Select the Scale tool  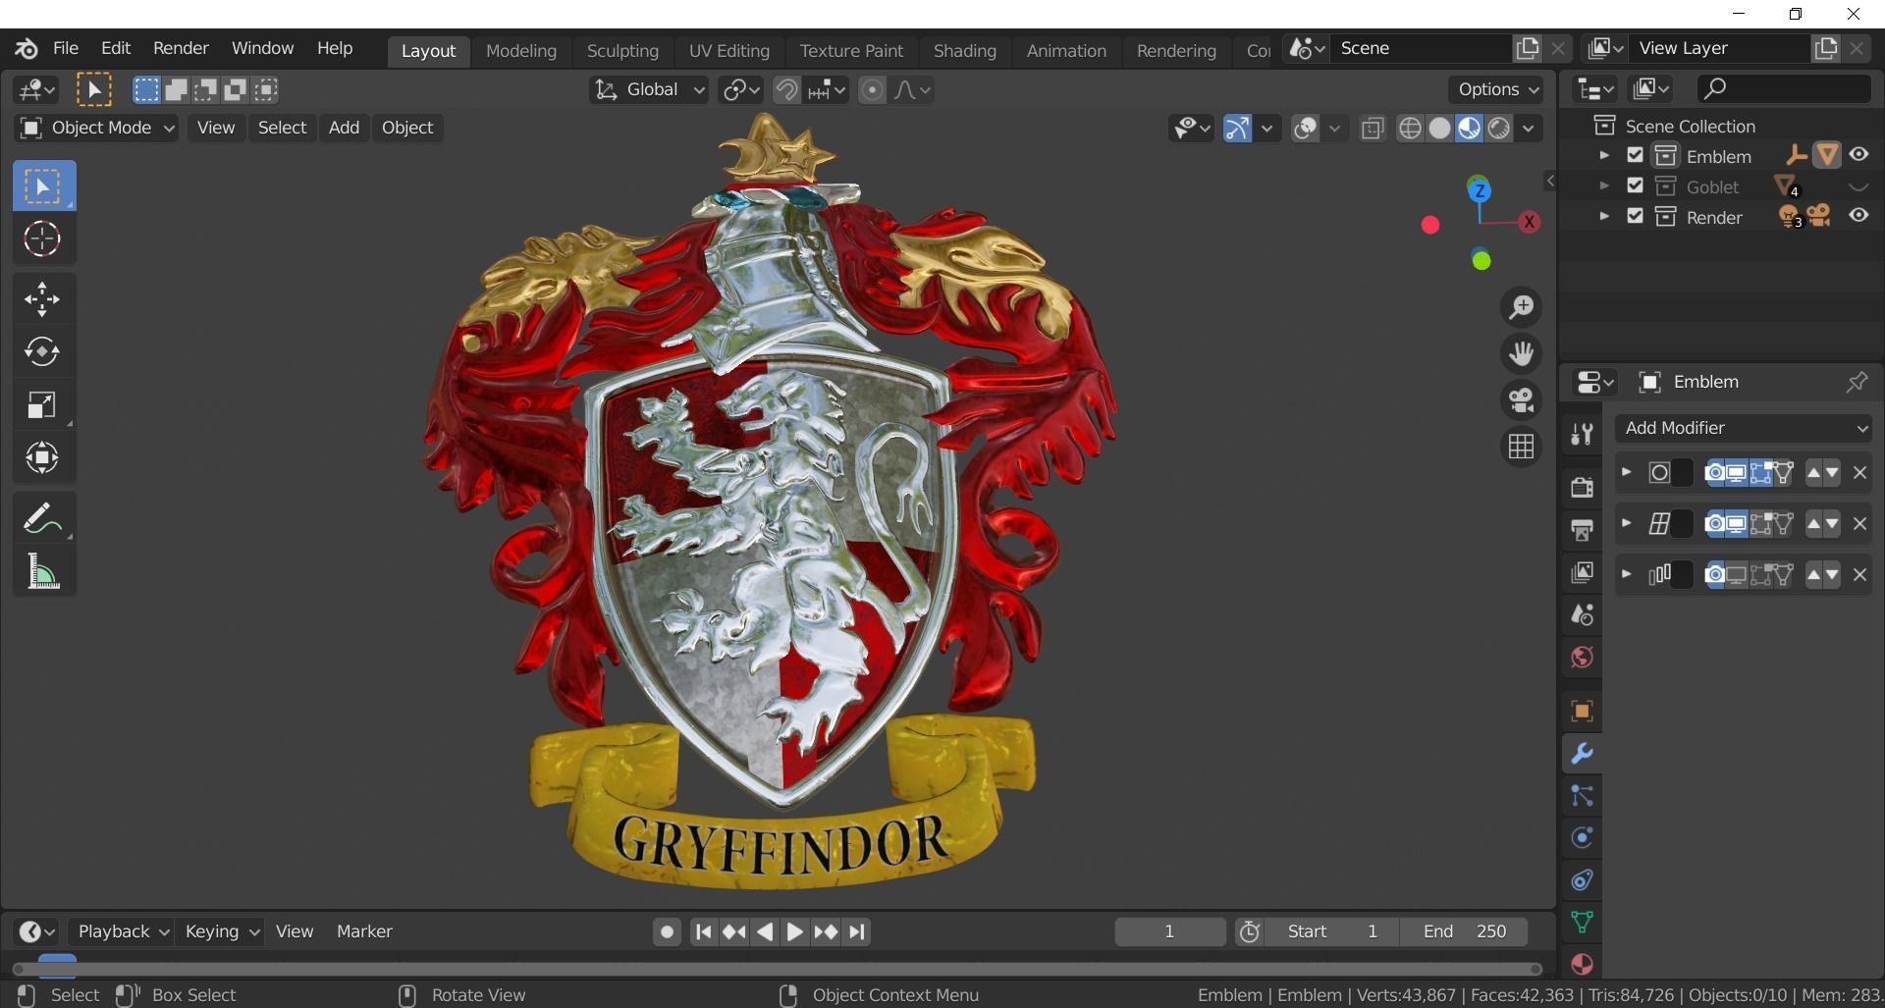(43, 404)
